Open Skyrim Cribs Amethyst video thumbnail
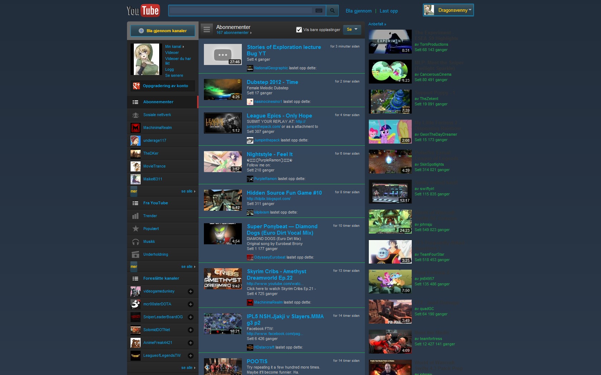601x375 pixels. click(x=223, y=279)
